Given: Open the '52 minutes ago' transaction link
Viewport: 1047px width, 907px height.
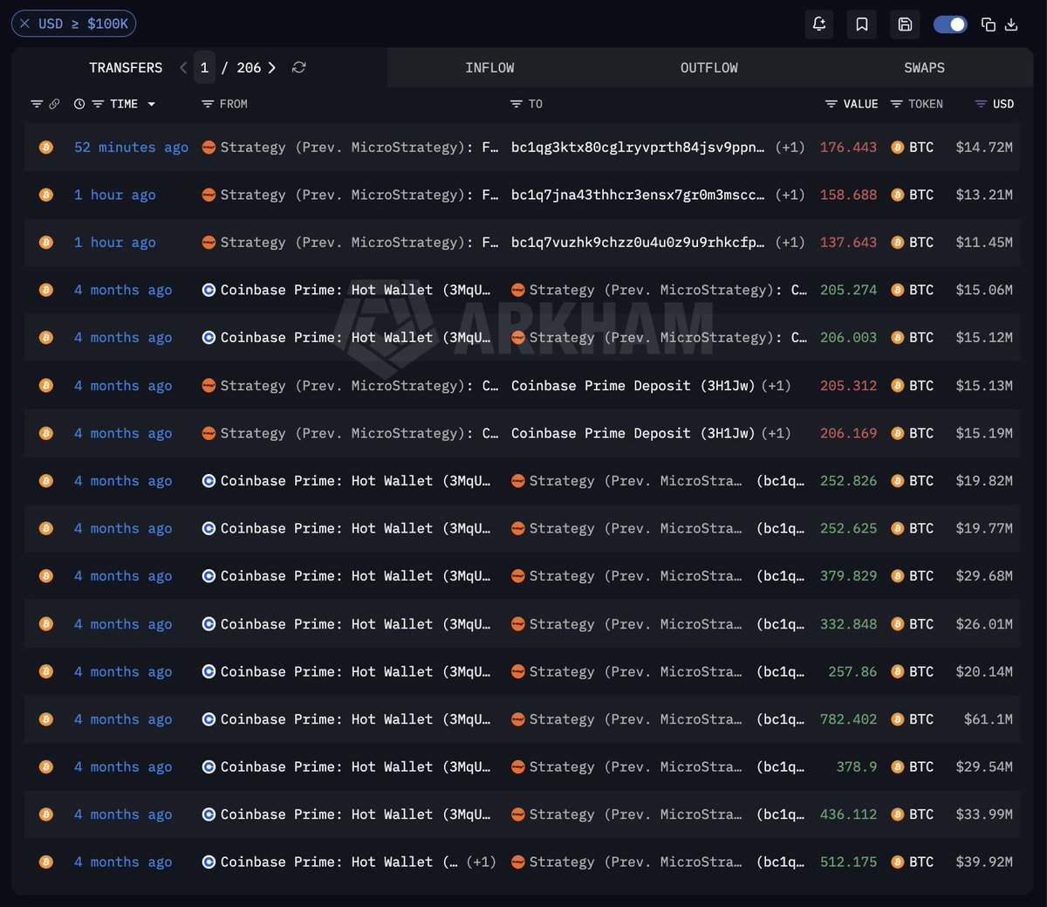Looking at the screenshot, I should [x=131, y=147].
